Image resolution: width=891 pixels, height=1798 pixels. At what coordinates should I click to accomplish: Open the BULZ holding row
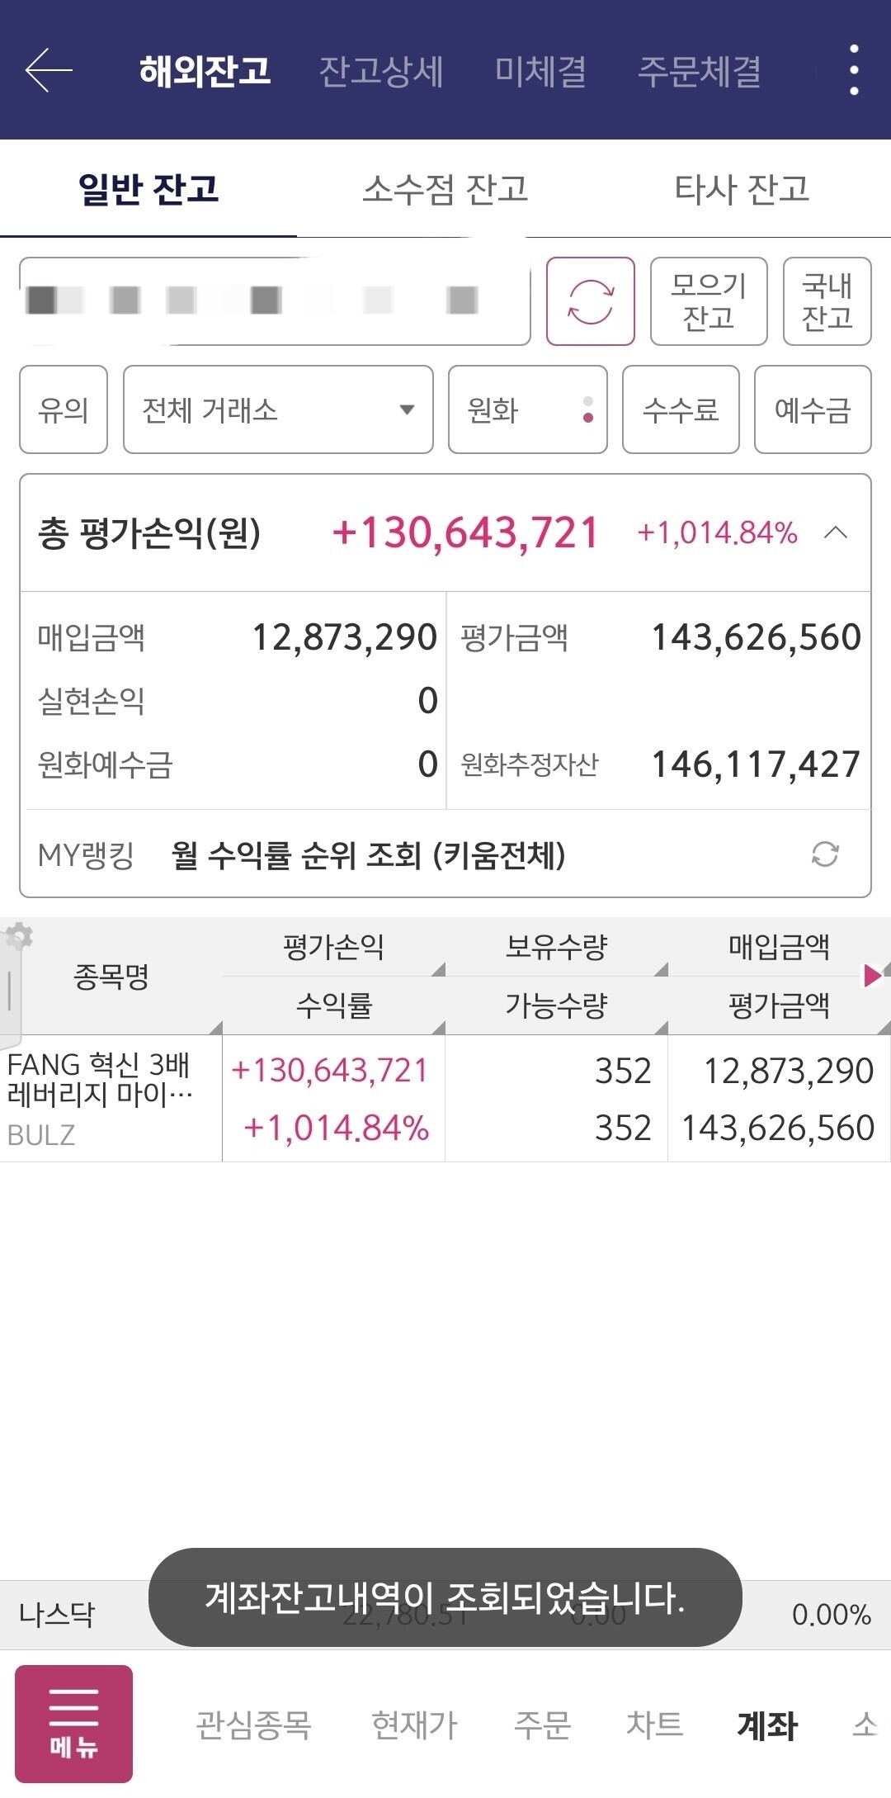pos(111,1098)
